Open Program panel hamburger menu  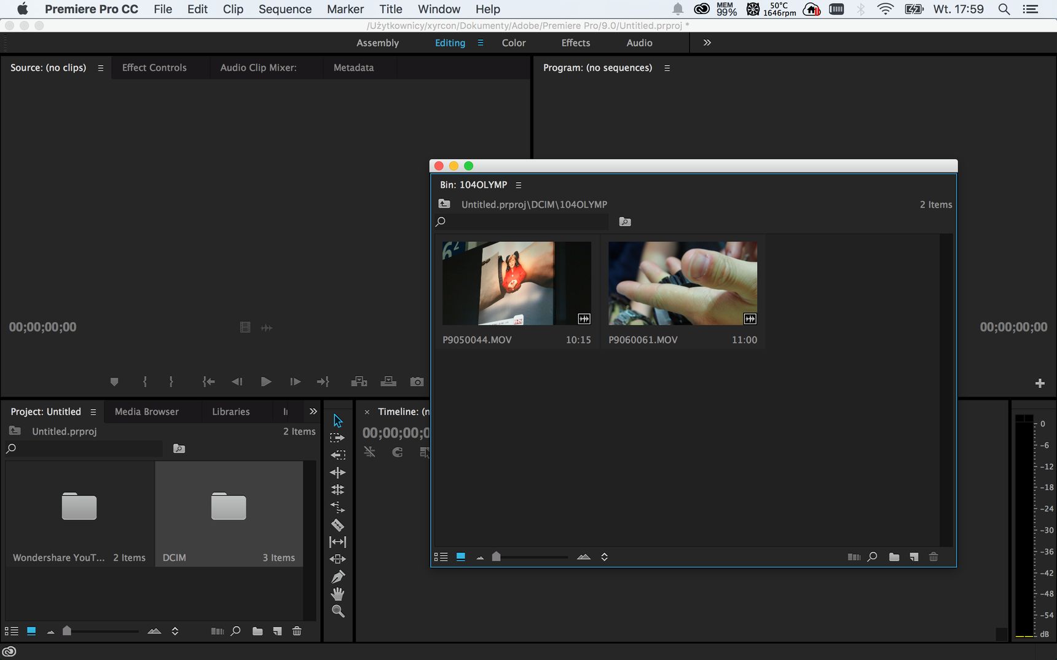(667, 68)
